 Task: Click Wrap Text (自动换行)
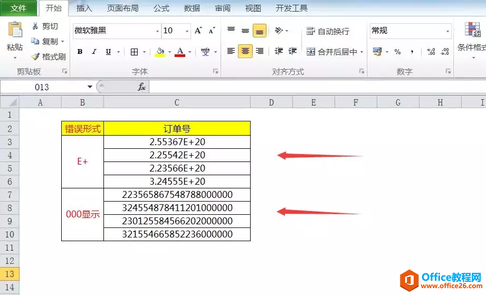(328, 31)
